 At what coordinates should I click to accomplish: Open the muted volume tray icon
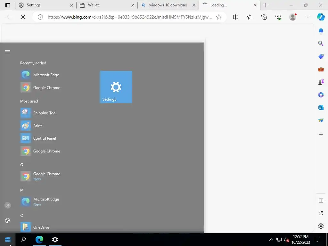coord(286,240)
